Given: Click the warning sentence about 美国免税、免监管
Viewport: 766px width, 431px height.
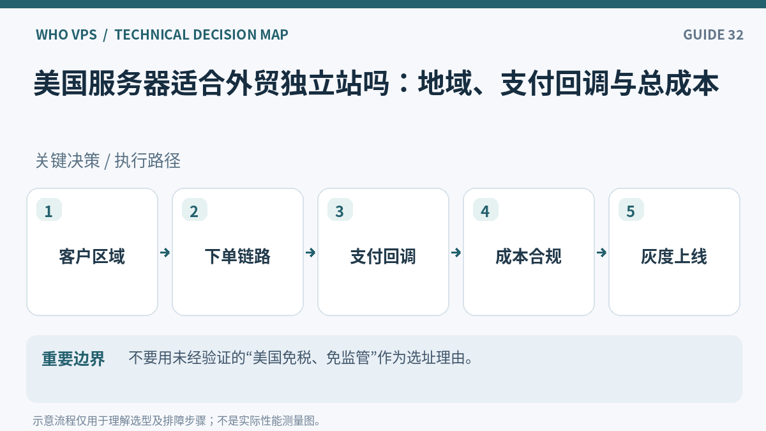Looking at the screenshot, I should (x=301, y=358).
